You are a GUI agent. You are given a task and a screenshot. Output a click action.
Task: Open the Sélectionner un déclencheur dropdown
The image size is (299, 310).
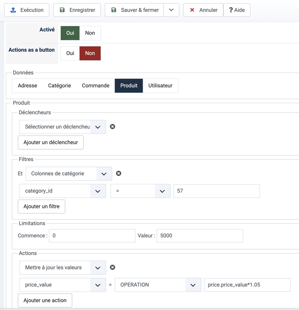[x=63, y=127]
